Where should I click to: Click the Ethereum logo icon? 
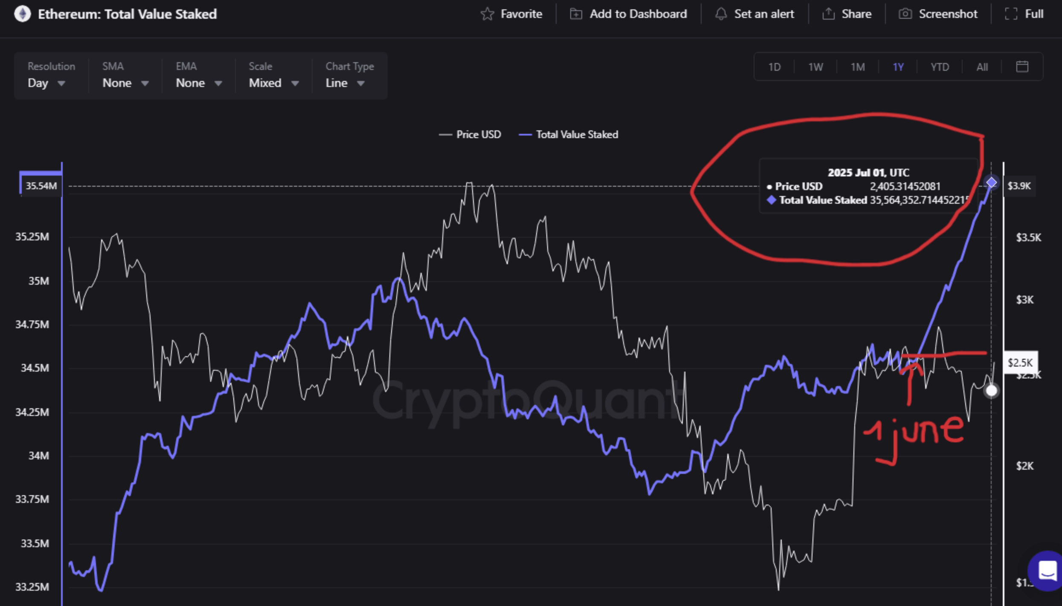(23, 14)
